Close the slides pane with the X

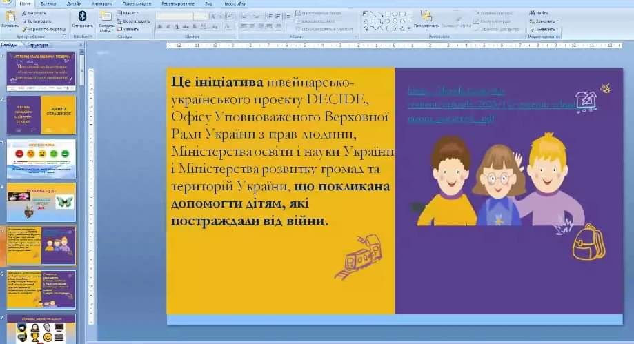tap(81, 45)
